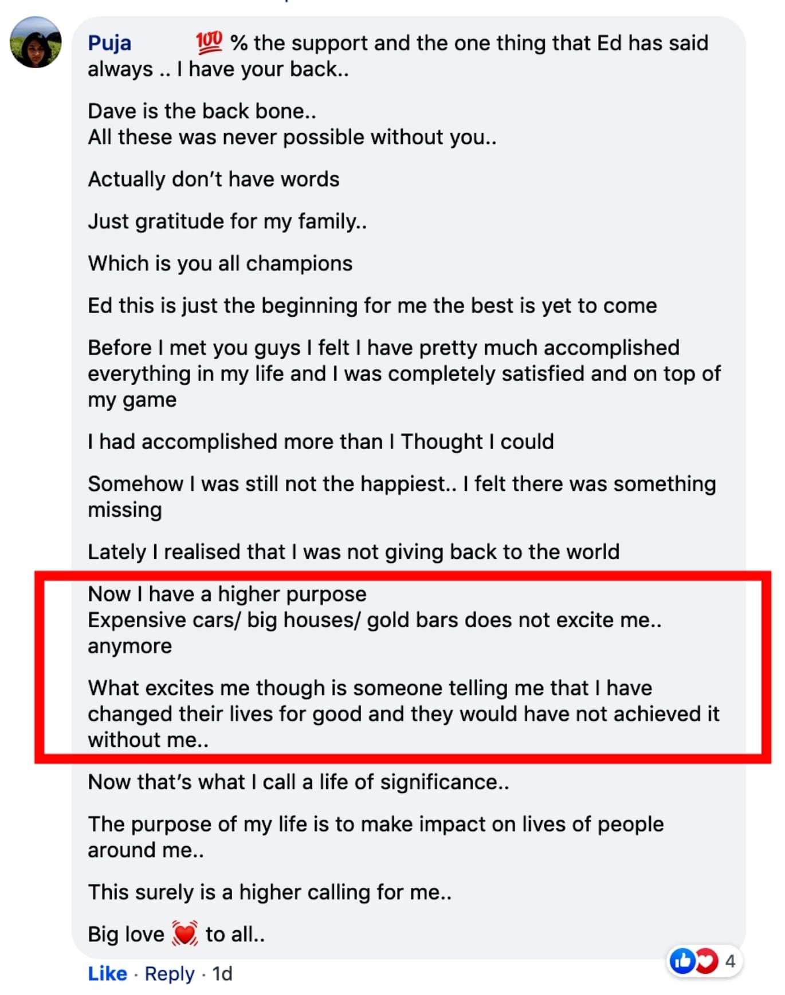Like Puja's comment
This screenshot has width=785, height=995.
pyautogui.click(x=107, y=973)
